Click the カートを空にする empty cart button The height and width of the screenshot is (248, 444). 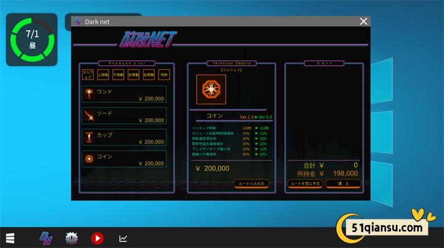point(305,183)
